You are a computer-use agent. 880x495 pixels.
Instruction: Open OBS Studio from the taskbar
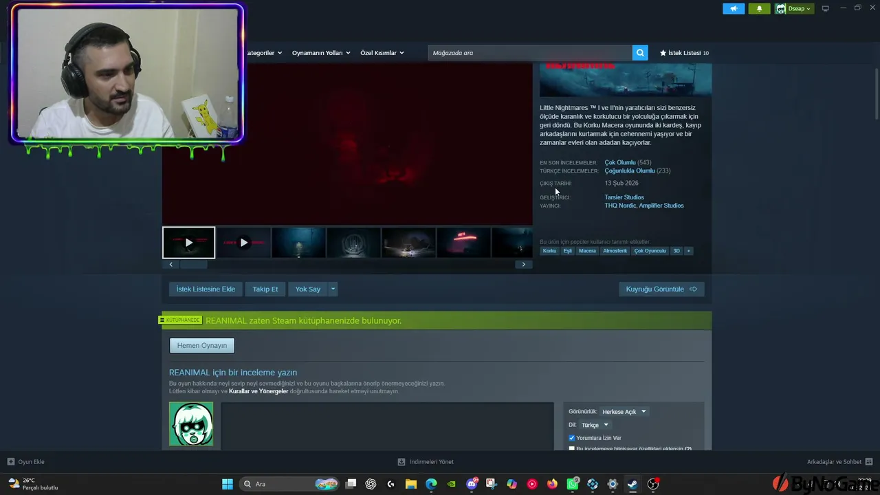click(x=653, y=484)
